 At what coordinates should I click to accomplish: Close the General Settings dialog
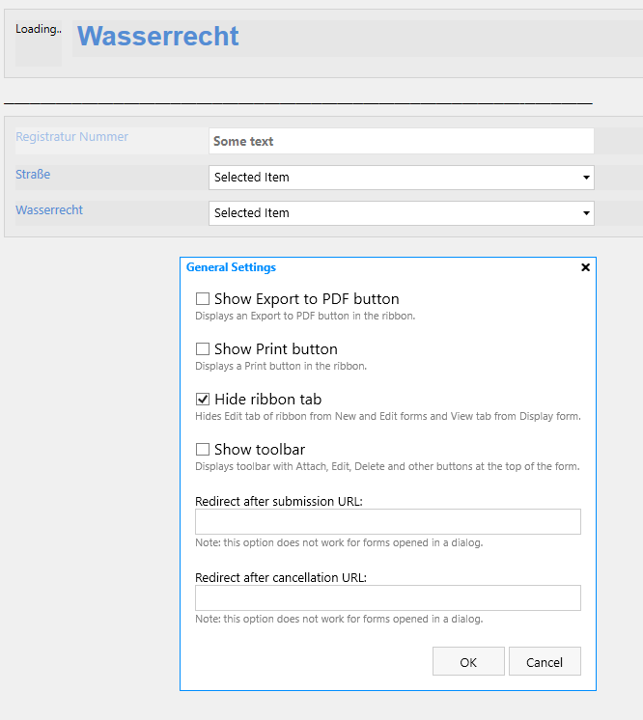point(585,267)
